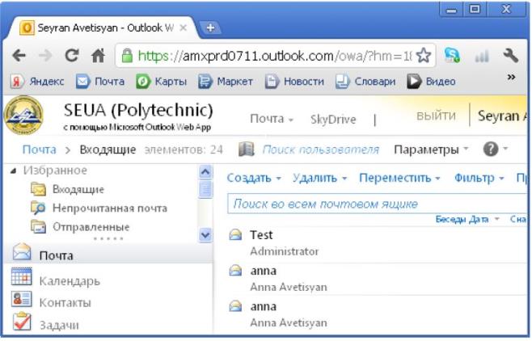Expand the Удалить dropdown menu

coord(319,178)
